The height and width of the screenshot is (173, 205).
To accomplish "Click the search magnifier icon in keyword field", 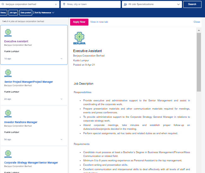I will [3, 4].
